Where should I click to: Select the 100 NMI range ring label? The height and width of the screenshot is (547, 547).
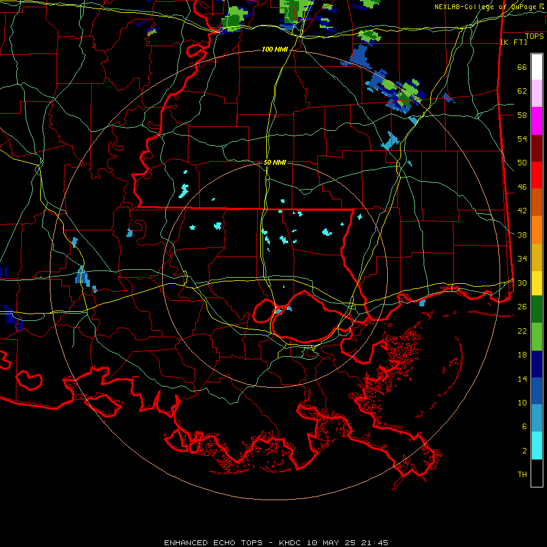(275, 50)
